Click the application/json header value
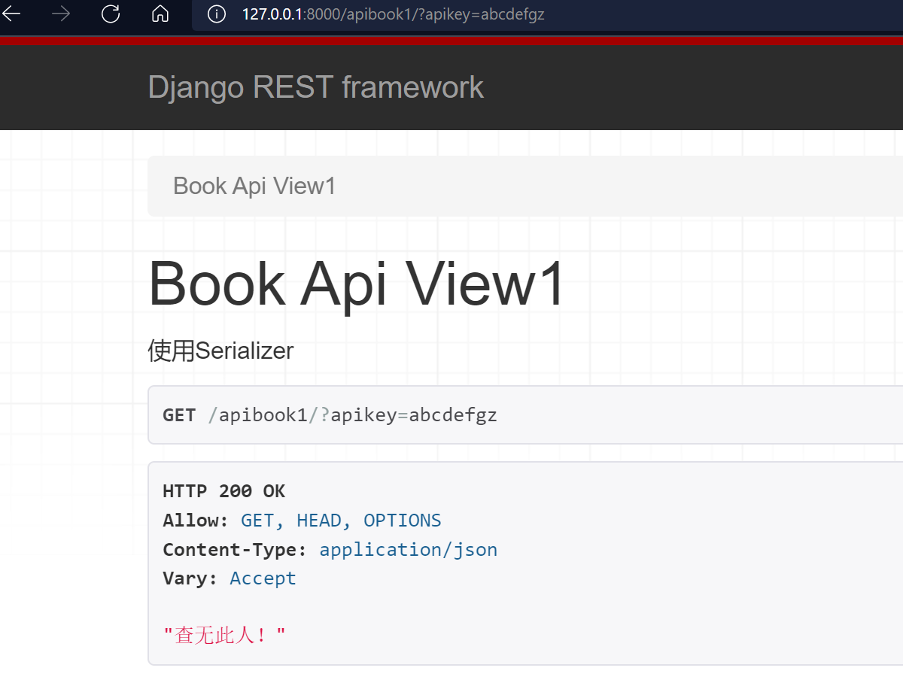This screenshot has width=903, height=686. pyautogui.click(x=408, y=550)
